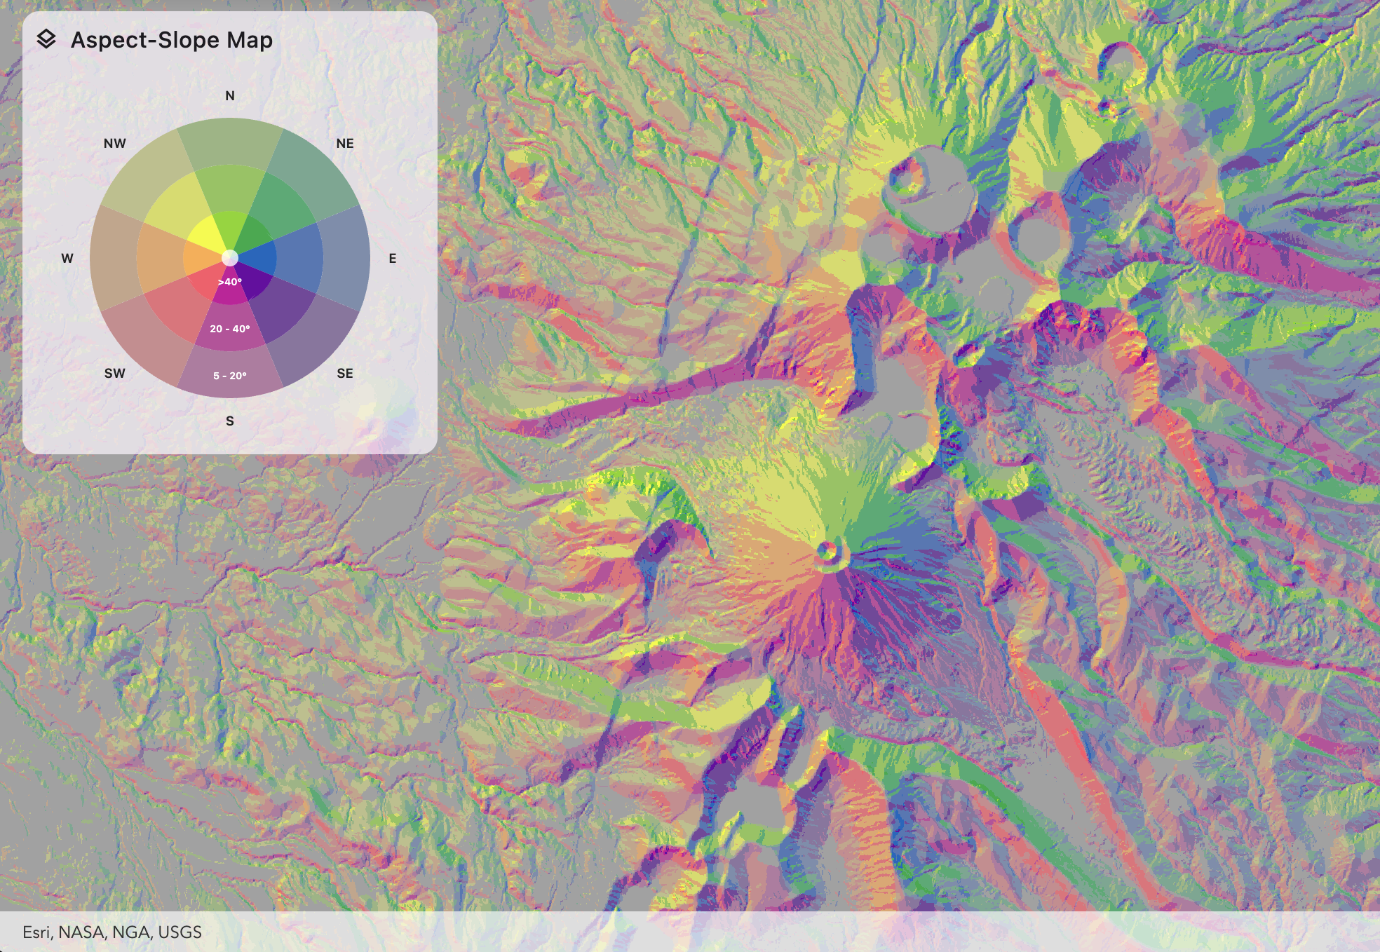The height and width of the screenshot is (952, 1380).
Task: Click the W compass label
Action: [67, 258]
